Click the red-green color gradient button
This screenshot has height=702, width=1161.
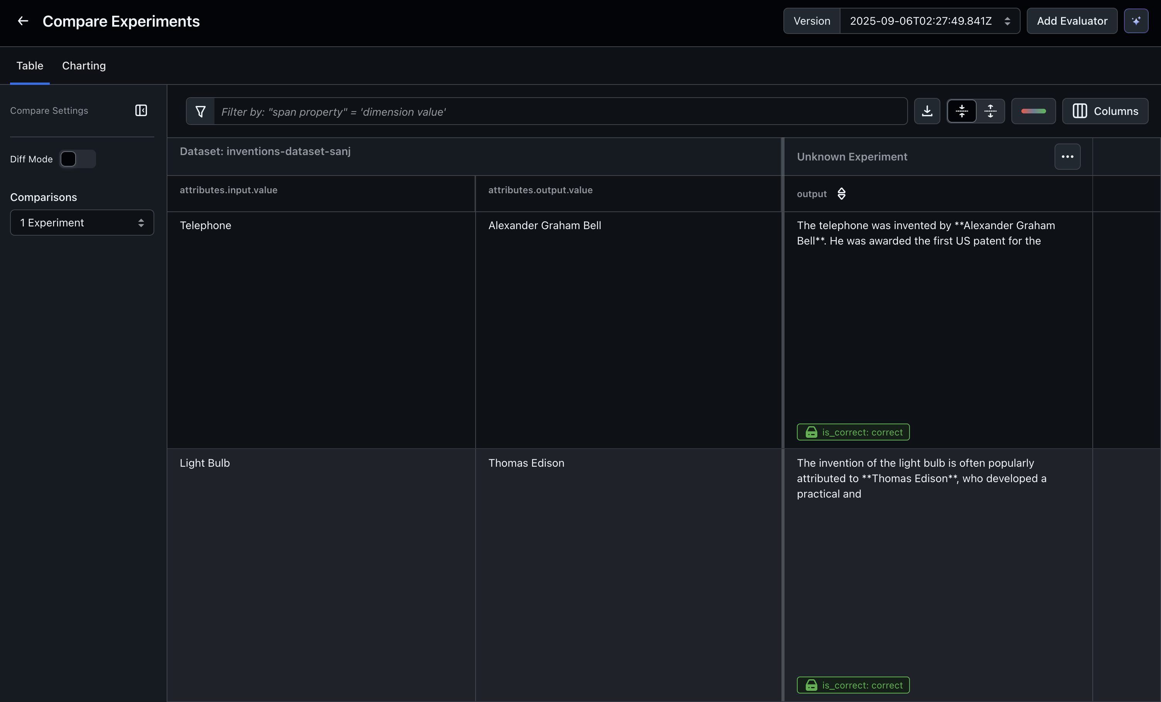click(x=1033, y=111)
